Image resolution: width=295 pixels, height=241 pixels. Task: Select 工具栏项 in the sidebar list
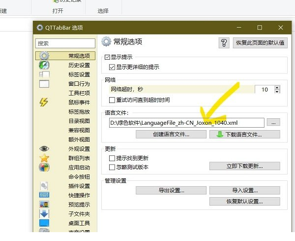(79, 93)
